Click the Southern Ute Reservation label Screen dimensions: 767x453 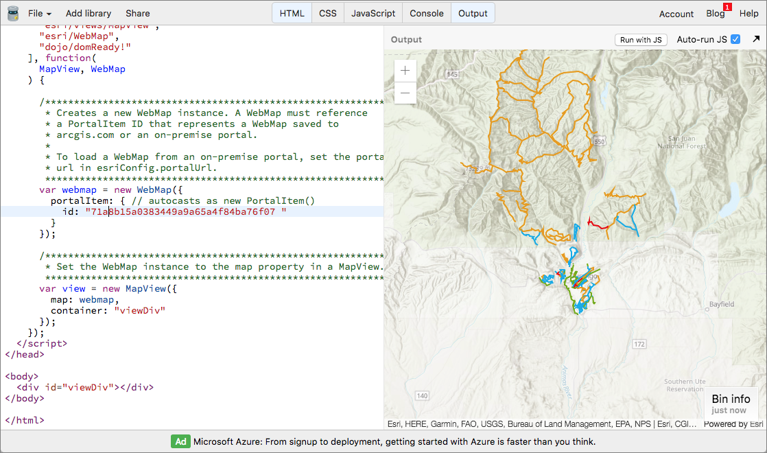coord(685,385)
